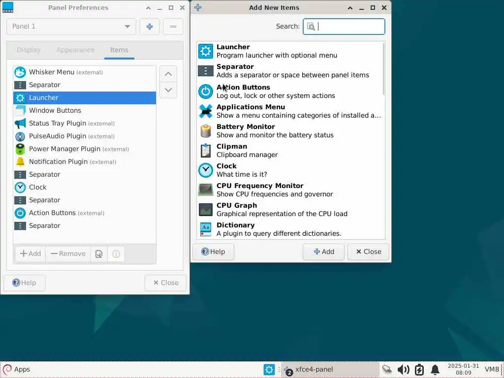Select 'Show CPU frequencies and governor' text

(x=275, y=194)
